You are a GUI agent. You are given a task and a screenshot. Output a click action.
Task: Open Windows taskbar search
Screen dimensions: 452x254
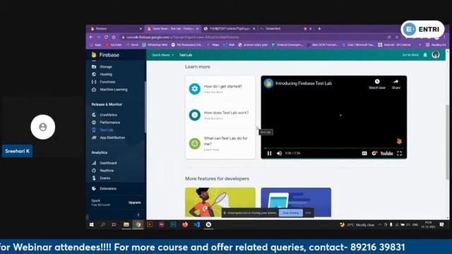click(103, 224)
